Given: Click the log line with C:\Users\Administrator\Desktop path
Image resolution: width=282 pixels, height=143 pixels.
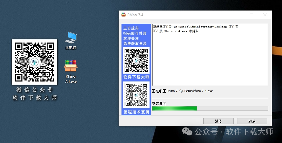Looking at the screenshot, I should [x=196, y=27].
